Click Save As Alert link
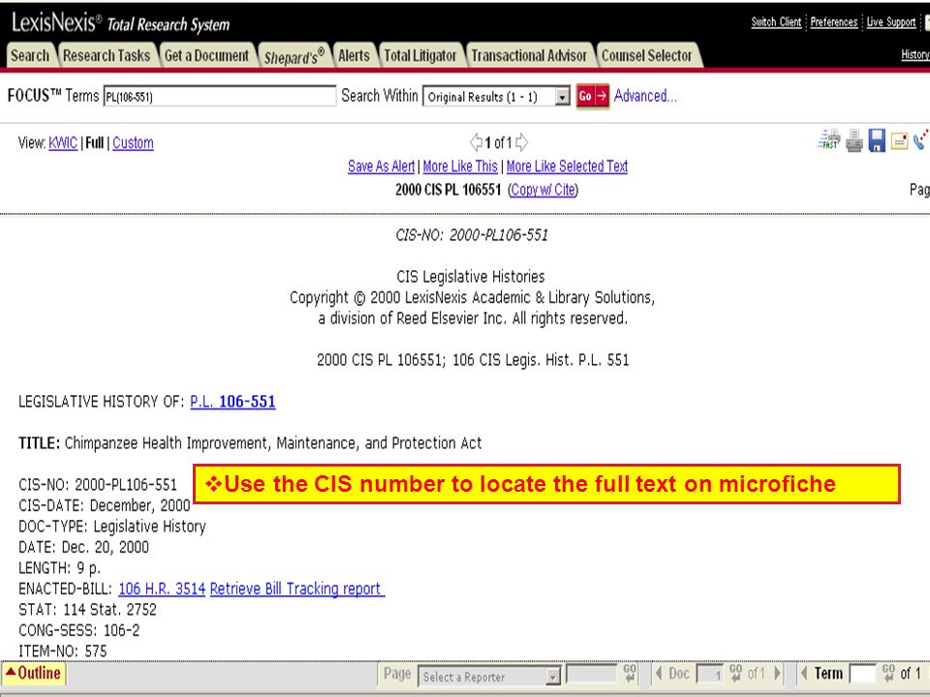This screenshot has width=930, height=697. click(381, 167)
